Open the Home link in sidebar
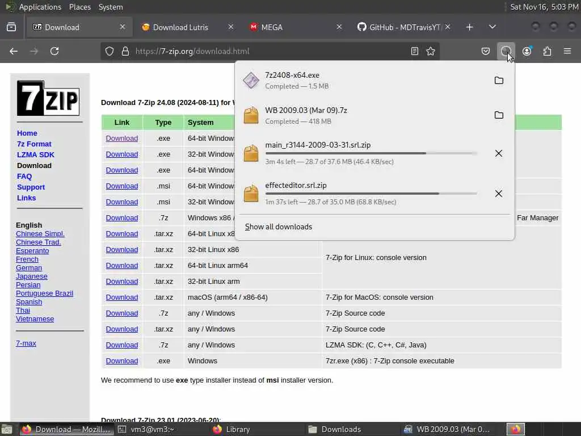 pyautogui.click(x=27, y=133)
